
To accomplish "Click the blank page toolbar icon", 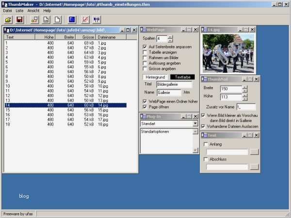I will point(57,20).
